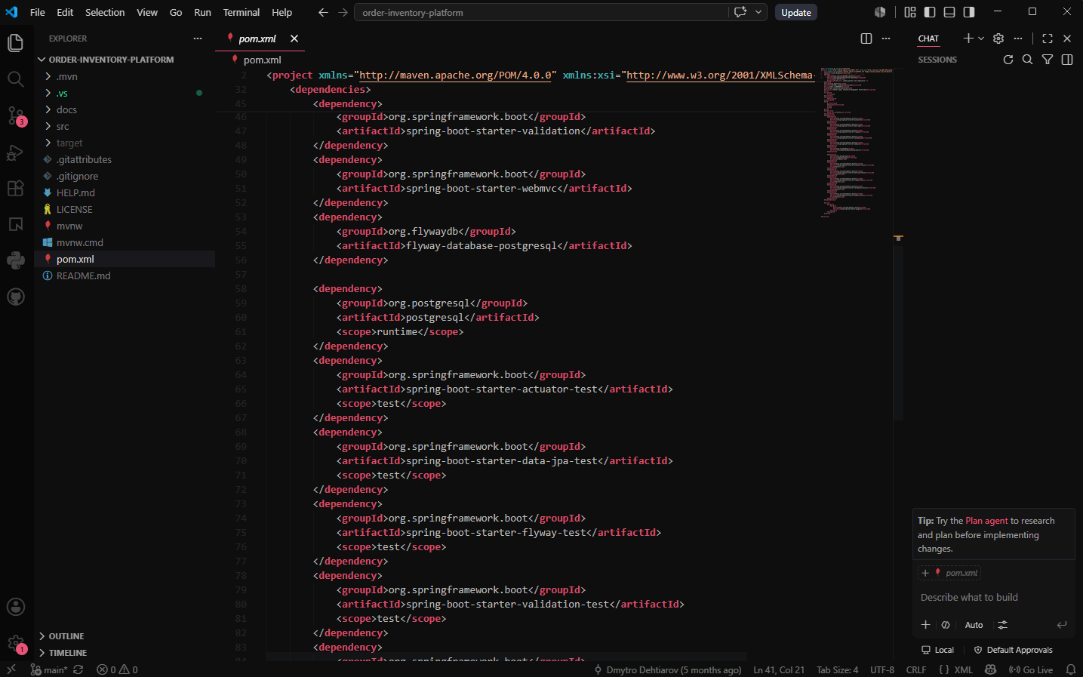
Task: Open the Manage gear in activity bar
Action: 15,644
